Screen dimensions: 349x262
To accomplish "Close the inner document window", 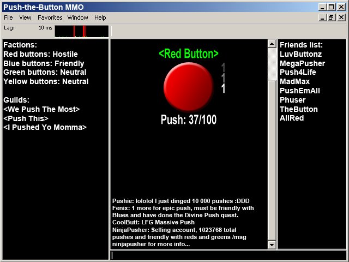I will [x=341, y=17].
